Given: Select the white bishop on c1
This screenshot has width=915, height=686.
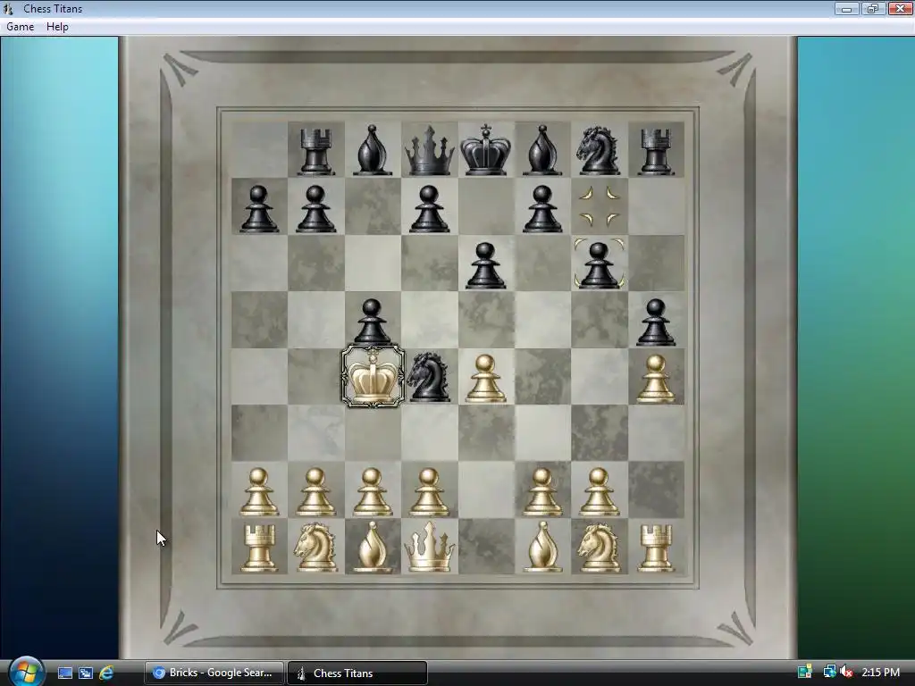Looking at the screenshot, I should (x=372, y=548).
